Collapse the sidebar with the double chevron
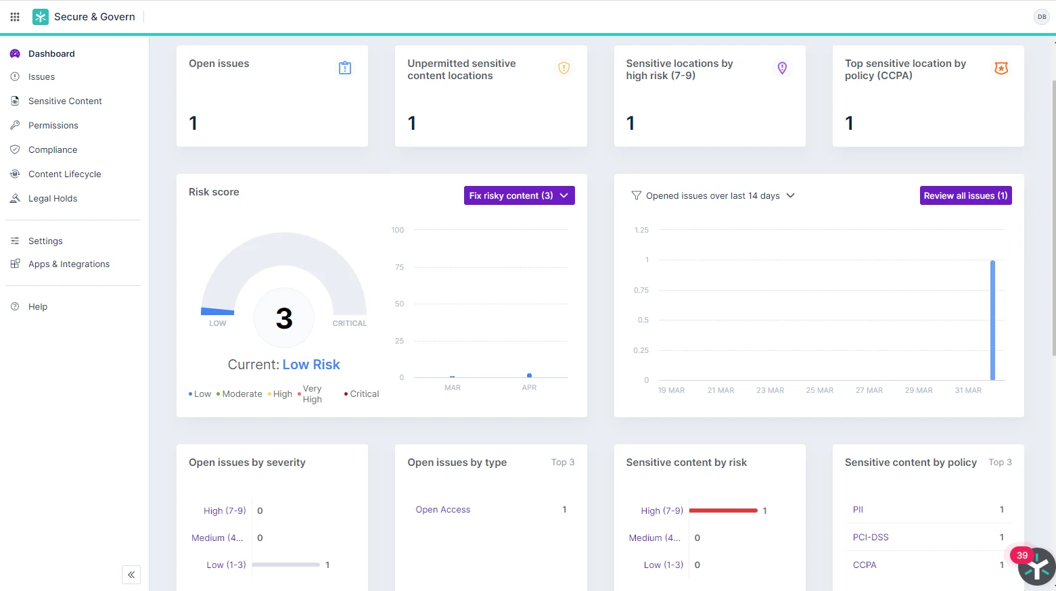1056x591 pixels. (131, 575)
